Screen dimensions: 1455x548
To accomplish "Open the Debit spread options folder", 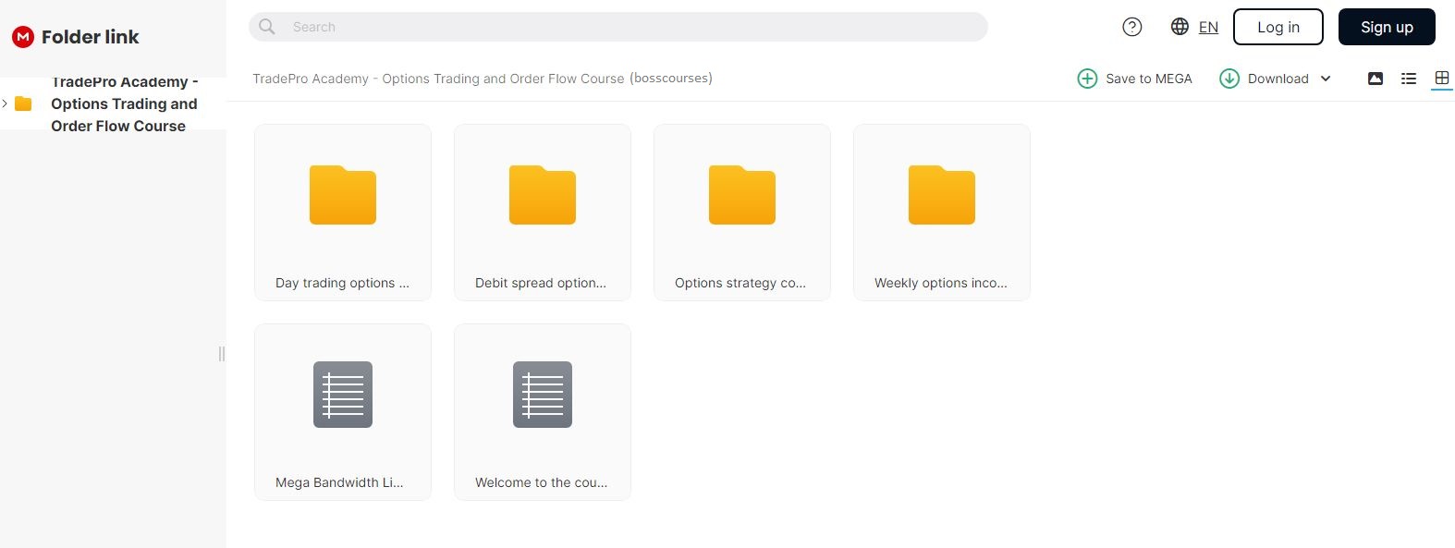I will (543, 213).
